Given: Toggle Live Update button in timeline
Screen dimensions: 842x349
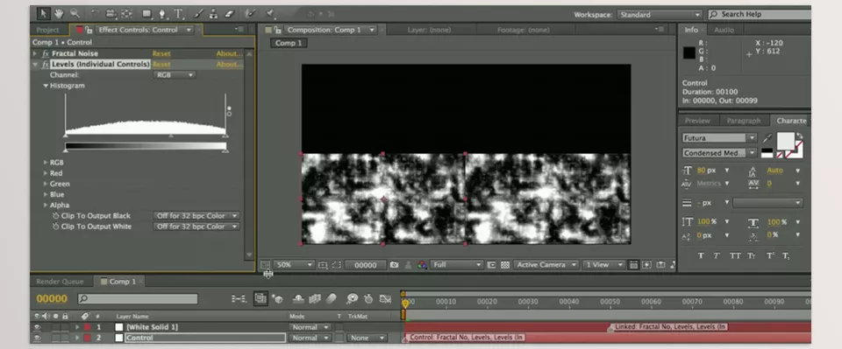Looking at the screenshot, I should [x=261, y=298].
